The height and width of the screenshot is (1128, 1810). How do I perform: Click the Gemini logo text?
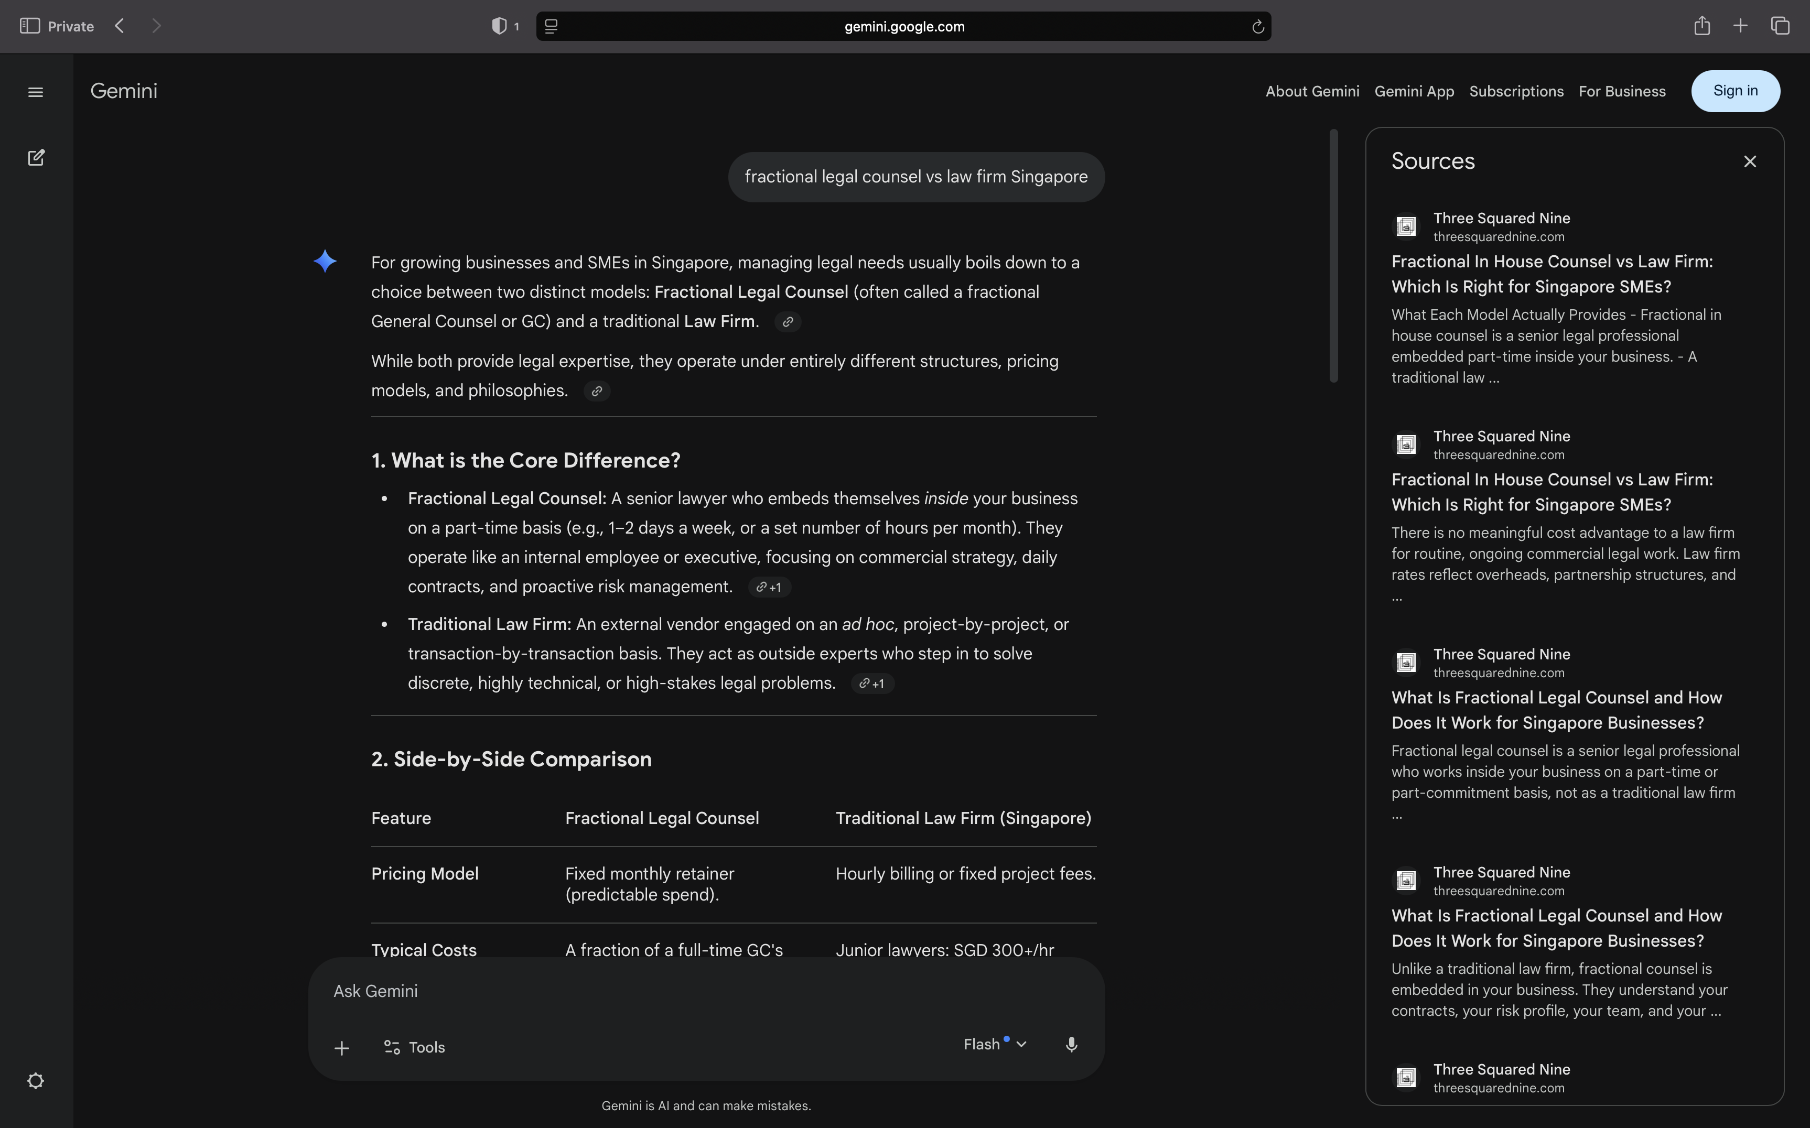124,91
